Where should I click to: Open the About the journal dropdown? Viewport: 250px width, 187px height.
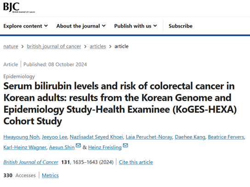pyautogui.click(x=81, y=26)
